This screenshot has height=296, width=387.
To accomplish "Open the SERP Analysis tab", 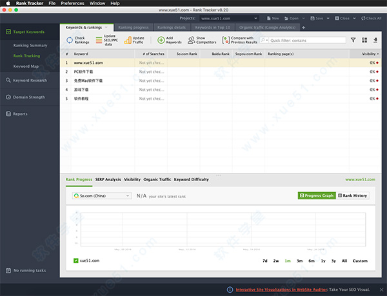I will pyautogui.click(x=108, y=179).
